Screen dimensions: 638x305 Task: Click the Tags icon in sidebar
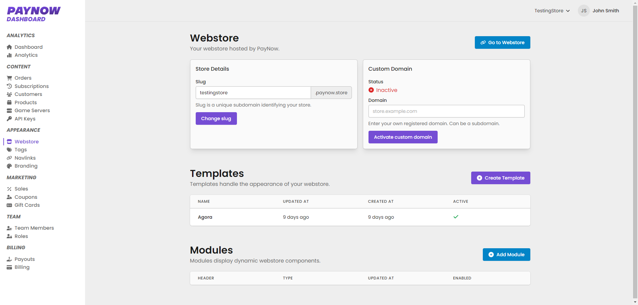[x=9, y=150]
